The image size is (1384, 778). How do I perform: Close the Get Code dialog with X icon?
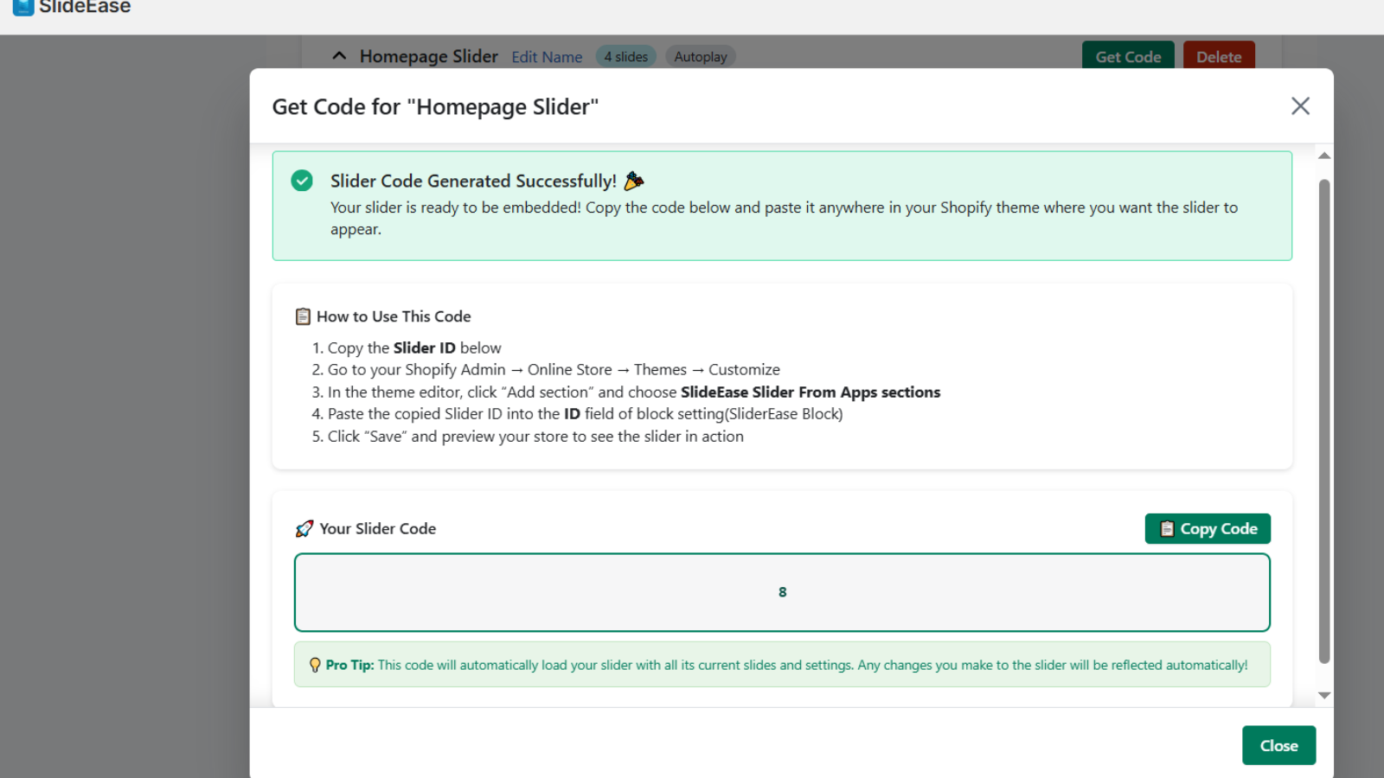pyautogui.click(x=1300, y=106)
